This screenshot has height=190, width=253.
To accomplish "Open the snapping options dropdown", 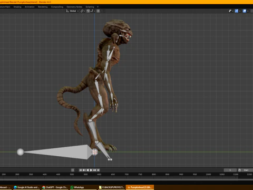I will [x=93, y=11].
